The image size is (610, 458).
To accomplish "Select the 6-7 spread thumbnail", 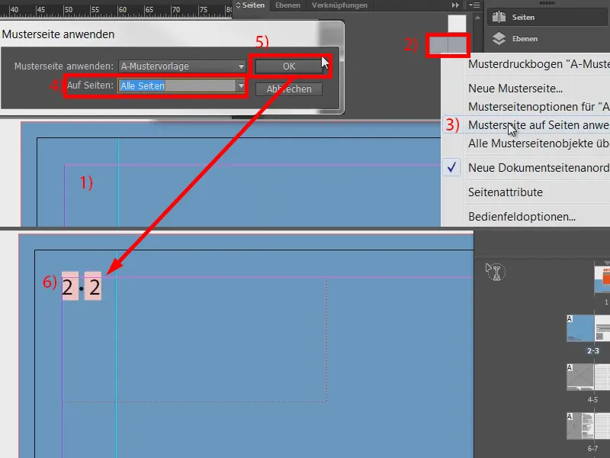I will pos(588,426).
